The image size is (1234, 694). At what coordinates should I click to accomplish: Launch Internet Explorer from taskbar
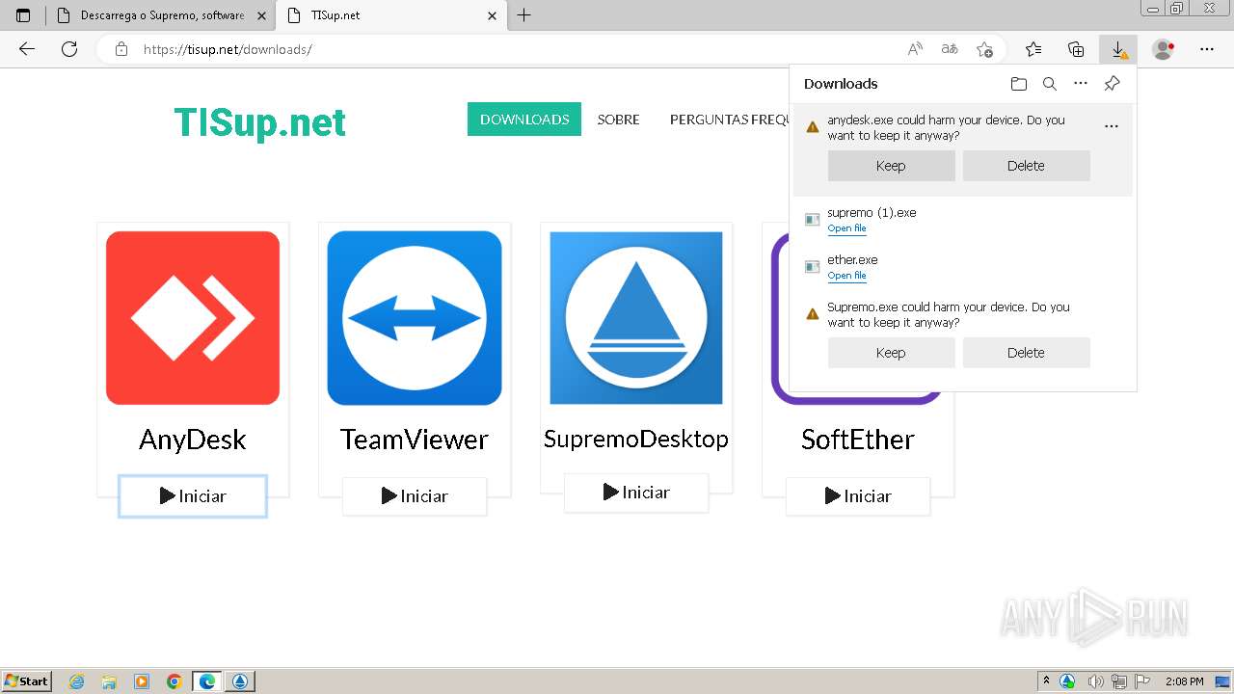(77, 681)
